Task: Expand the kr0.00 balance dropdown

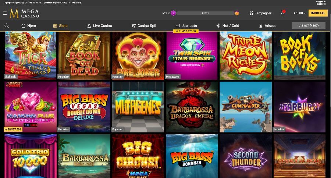Action: pos(300,13)
